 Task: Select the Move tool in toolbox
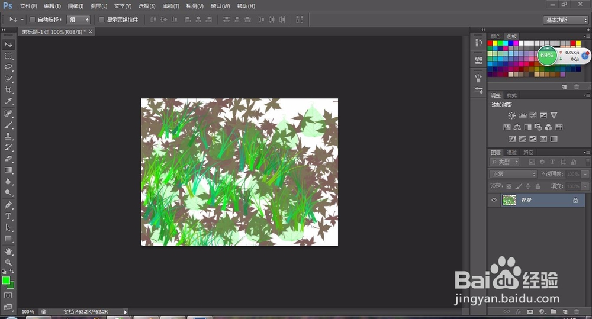pos(8,44)
